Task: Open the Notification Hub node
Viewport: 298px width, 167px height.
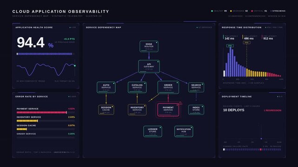Action: pyautogui.click(x=184, y=131)
